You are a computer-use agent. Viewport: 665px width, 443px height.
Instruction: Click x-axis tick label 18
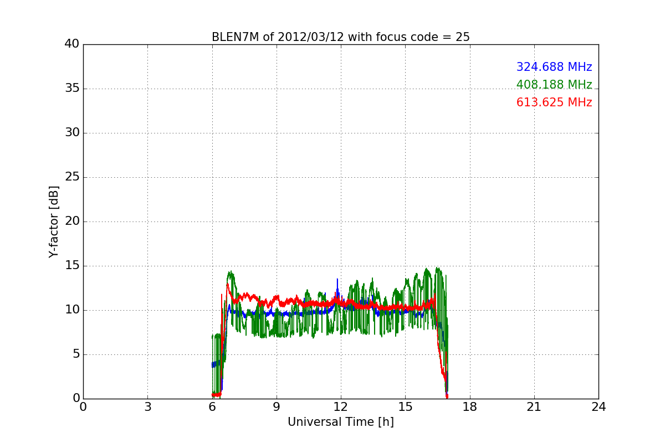tap(470, 407)
